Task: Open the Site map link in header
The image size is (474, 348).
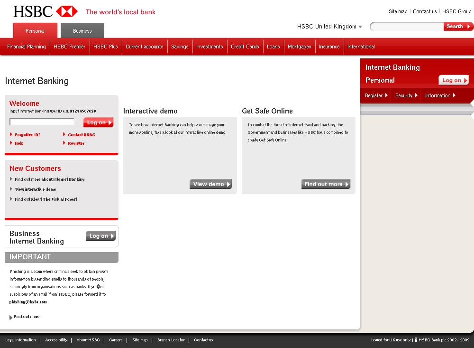Action: pos(398,11)
